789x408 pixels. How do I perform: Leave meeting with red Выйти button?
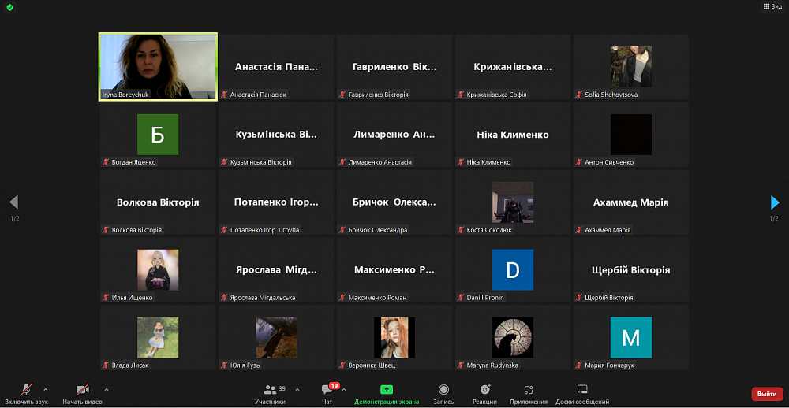[767, 394]
